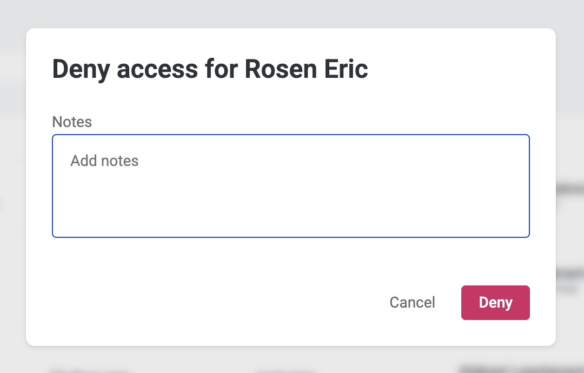Viewport: 584px width, 373px height.
Task: Choose the gray Cancel text button
Action: coord(412,303)
